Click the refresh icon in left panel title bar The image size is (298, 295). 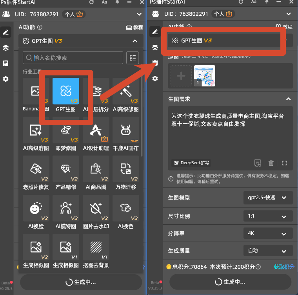tap(92, 2)
